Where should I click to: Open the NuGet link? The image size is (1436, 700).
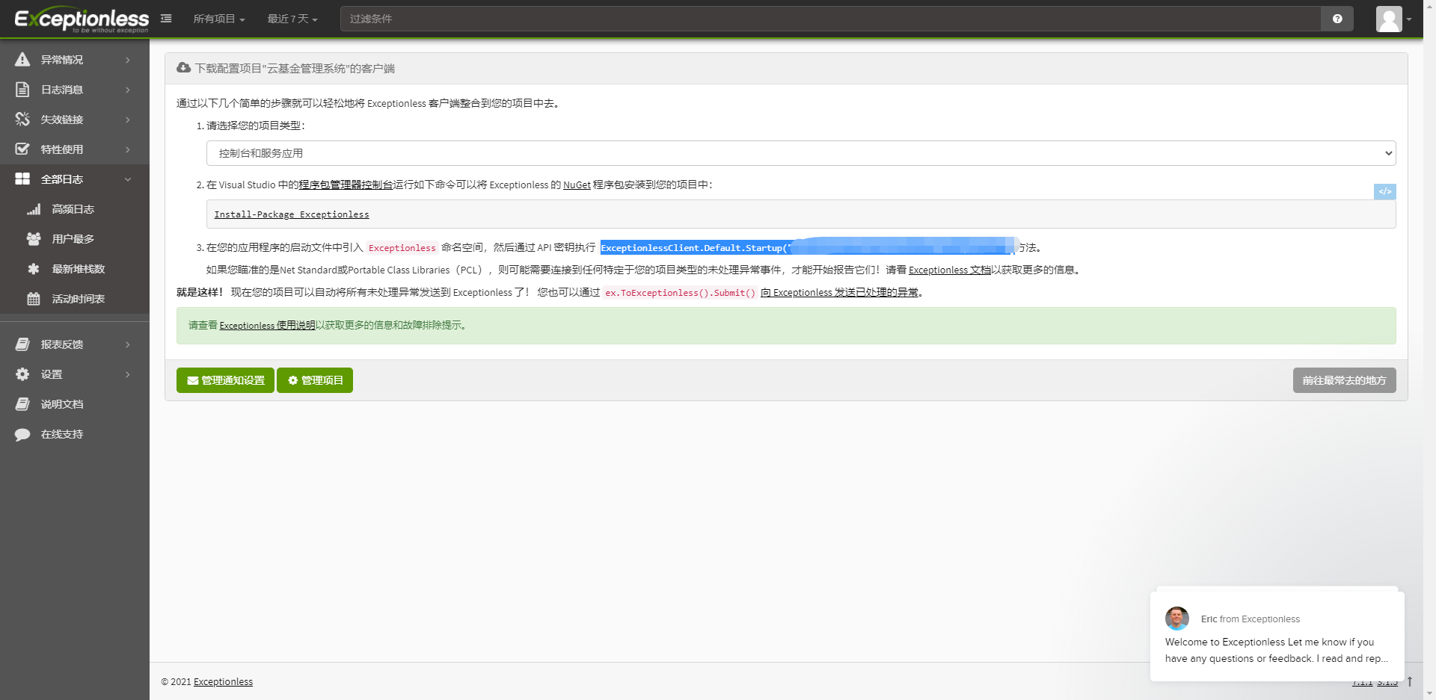577,185
